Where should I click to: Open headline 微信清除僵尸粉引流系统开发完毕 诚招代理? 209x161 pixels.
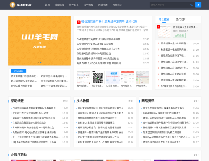(x=109, y=22)
